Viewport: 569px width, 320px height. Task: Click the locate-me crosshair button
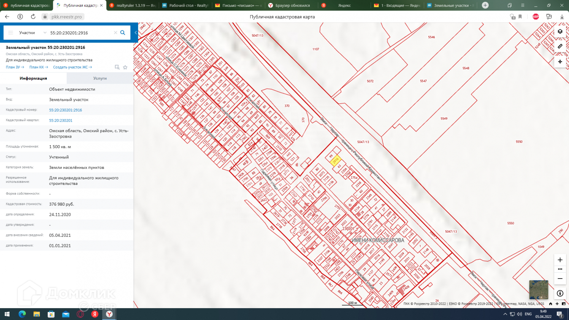point(560,62)
